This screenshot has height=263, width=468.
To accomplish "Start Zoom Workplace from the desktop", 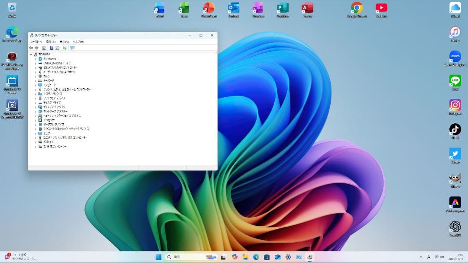I will (x=455, y=56).
